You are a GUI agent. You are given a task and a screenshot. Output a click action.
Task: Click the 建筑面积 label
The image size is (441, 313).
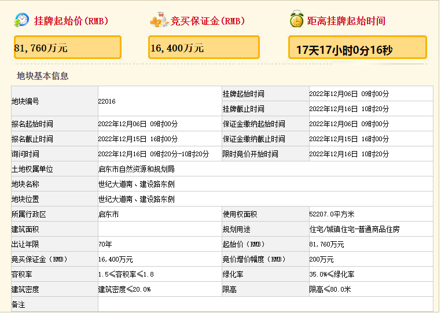point(25,229)
